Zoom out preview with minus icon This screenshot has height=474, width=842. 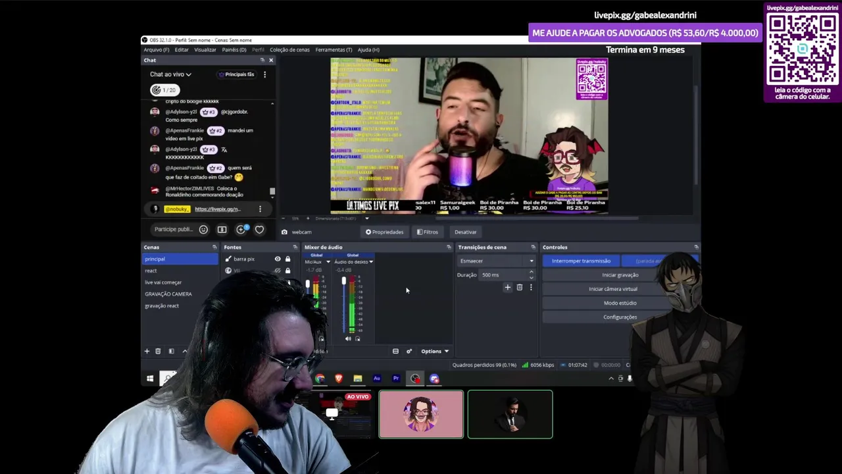click(284, 219)
